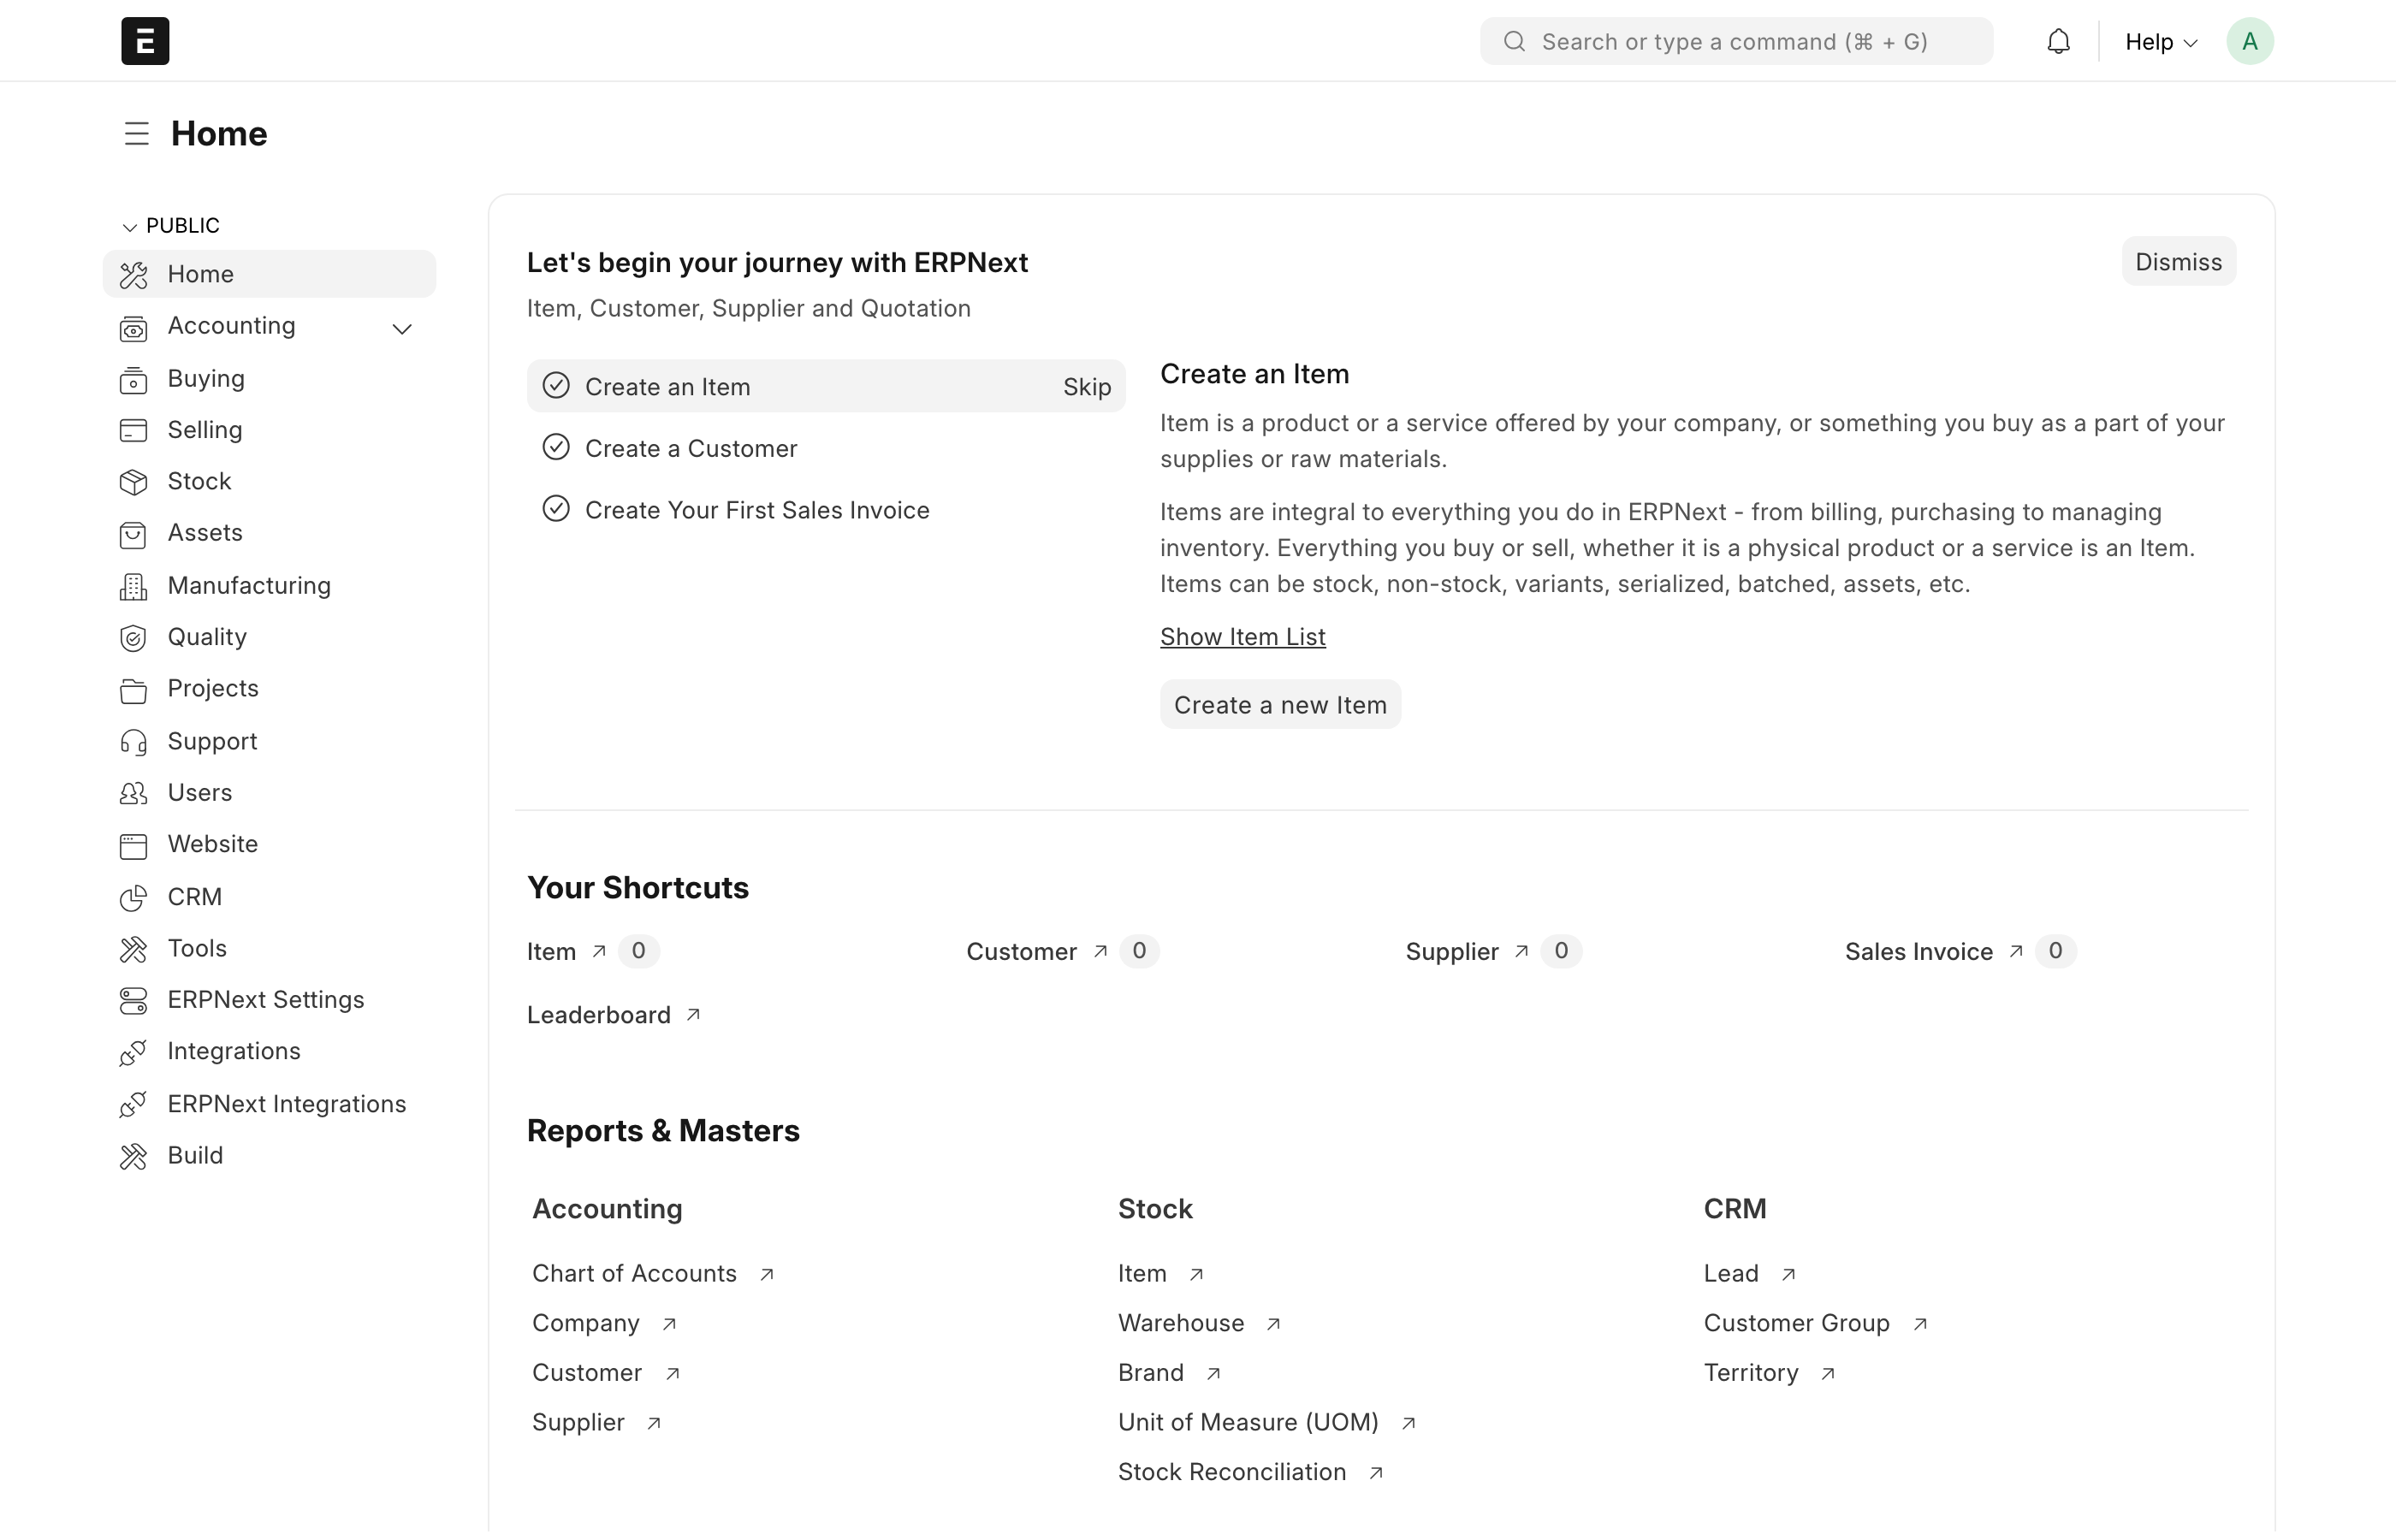This screenshot has height=1540, width=2396.
Task: Open the Manufacturing workspace
Action: [269, 586]
